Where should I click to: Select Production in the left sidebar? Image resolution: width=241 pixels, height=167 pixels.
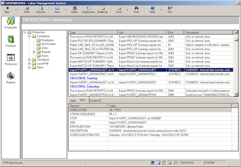click(x=11, y=60)
